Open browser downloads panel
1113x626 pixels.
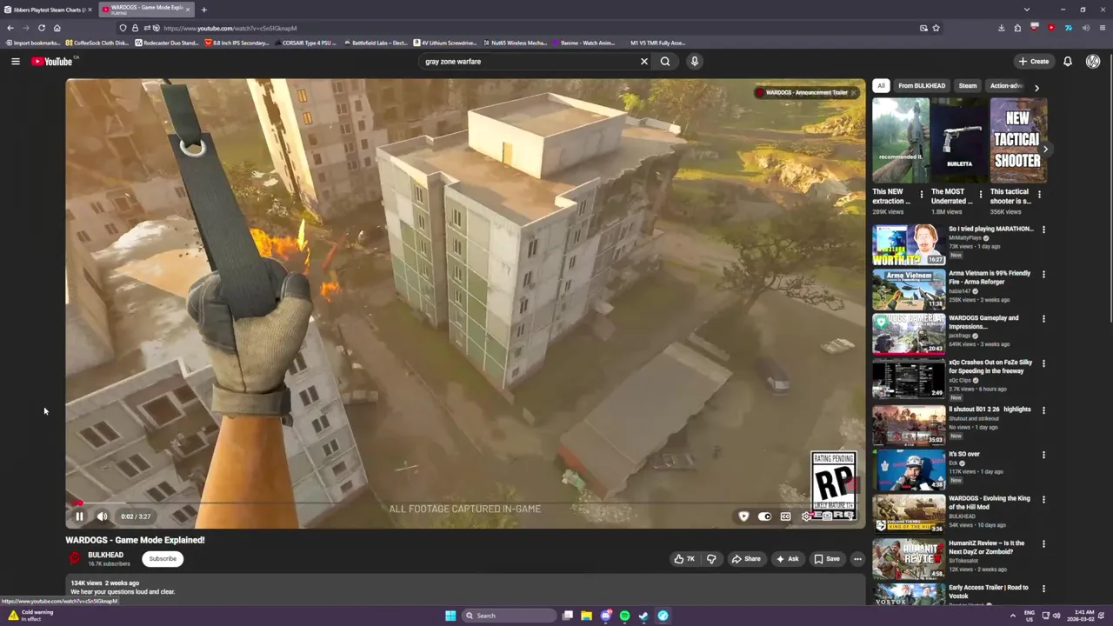coord(1002,28)
